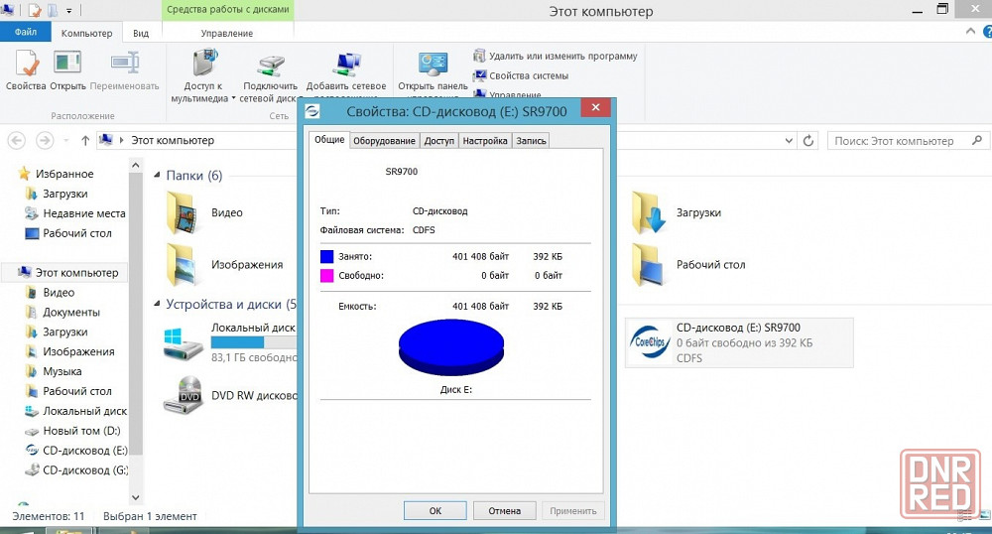
Task: Switch to the Оборудование tab in the dialog
Action: coord(384,141)
